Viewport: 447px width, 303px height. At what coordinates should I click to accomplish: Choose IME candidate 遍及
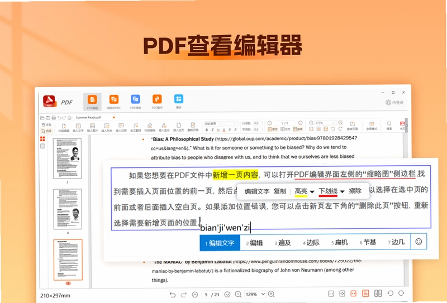(283, 243)
